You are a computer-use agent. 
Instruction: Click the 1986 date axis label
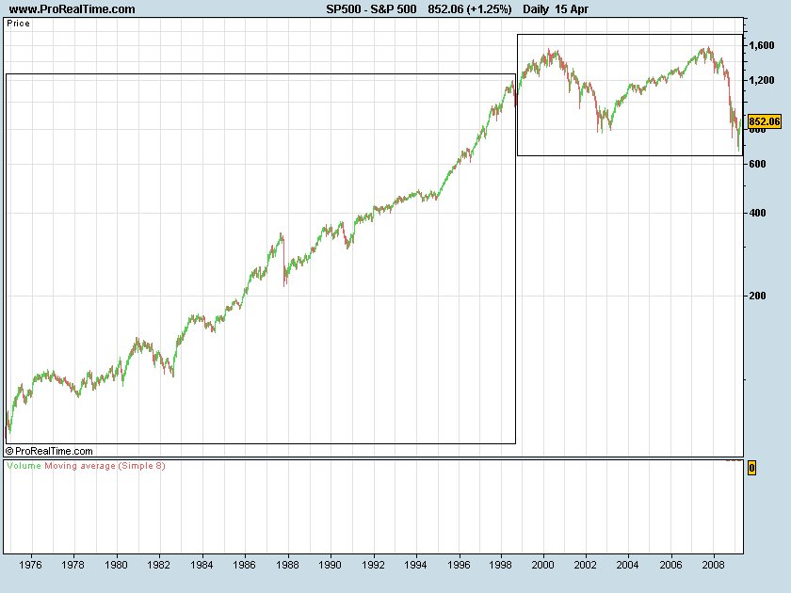tap(244, 564)
